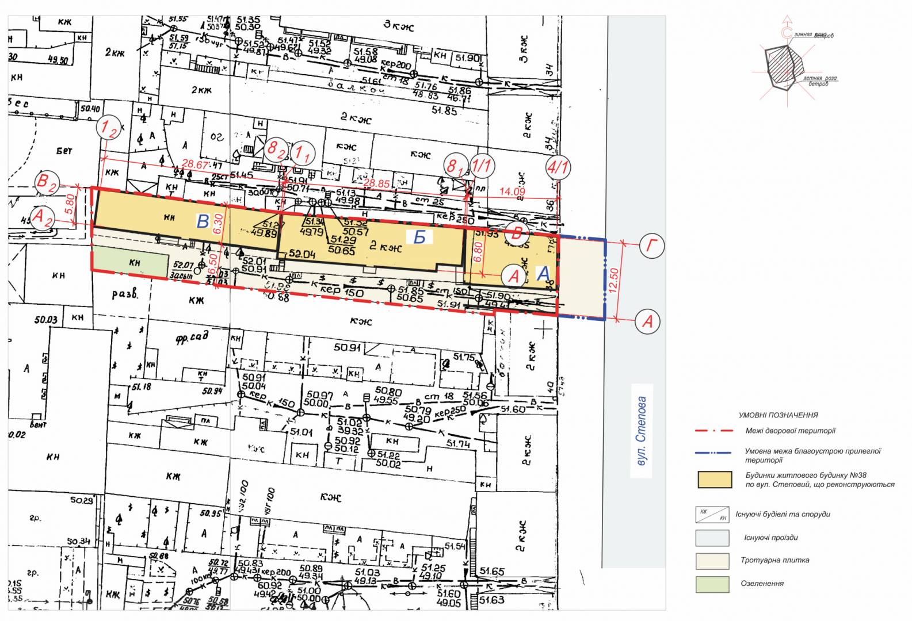Click the red dimension 12.50
Viewport: 912px width, 621px height.
point(614,280)
